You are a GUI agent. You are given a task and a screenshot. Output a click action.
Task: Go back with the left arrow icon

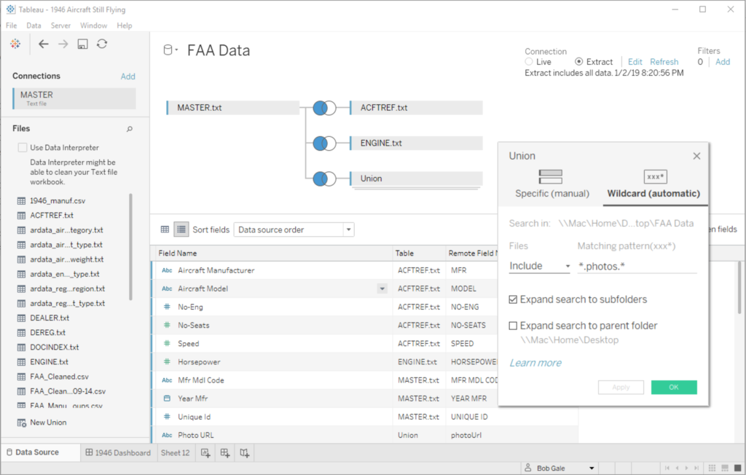(x=43, y=44)
